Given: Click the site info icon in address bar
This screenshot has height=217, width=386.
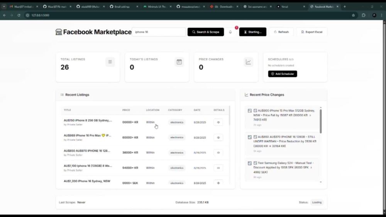Looking at the screenshot, I should (27, 15).
